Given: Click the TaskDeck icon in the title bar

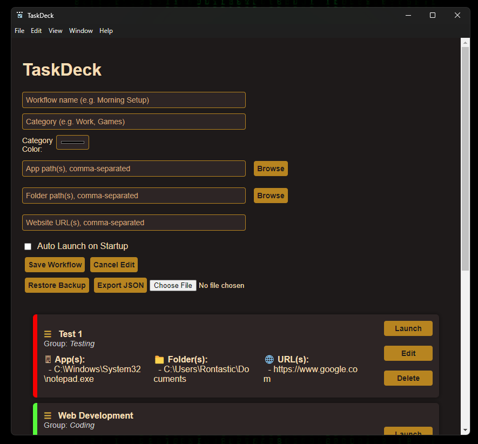Looking at the screenshot, I should [18, 15].
